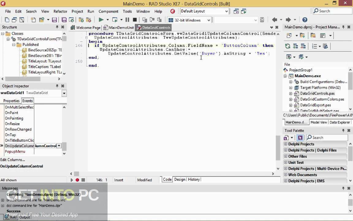Switch to the Model View tab

click(x=319, y=122)
